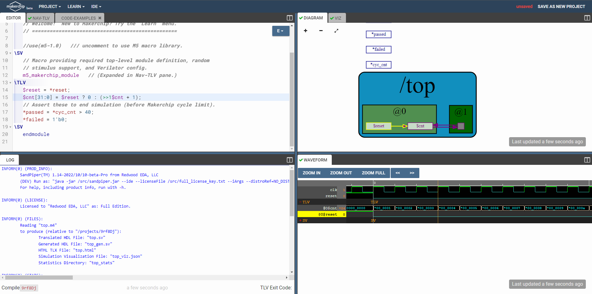Click SAVE AS NEW PROJECT

coord(561,6)
